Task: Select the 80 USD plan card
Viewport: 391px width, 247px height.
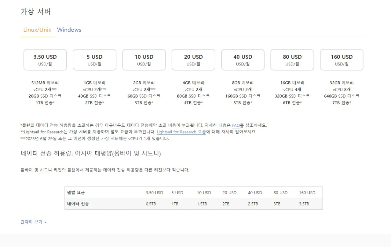Action: tap(292, 60)
